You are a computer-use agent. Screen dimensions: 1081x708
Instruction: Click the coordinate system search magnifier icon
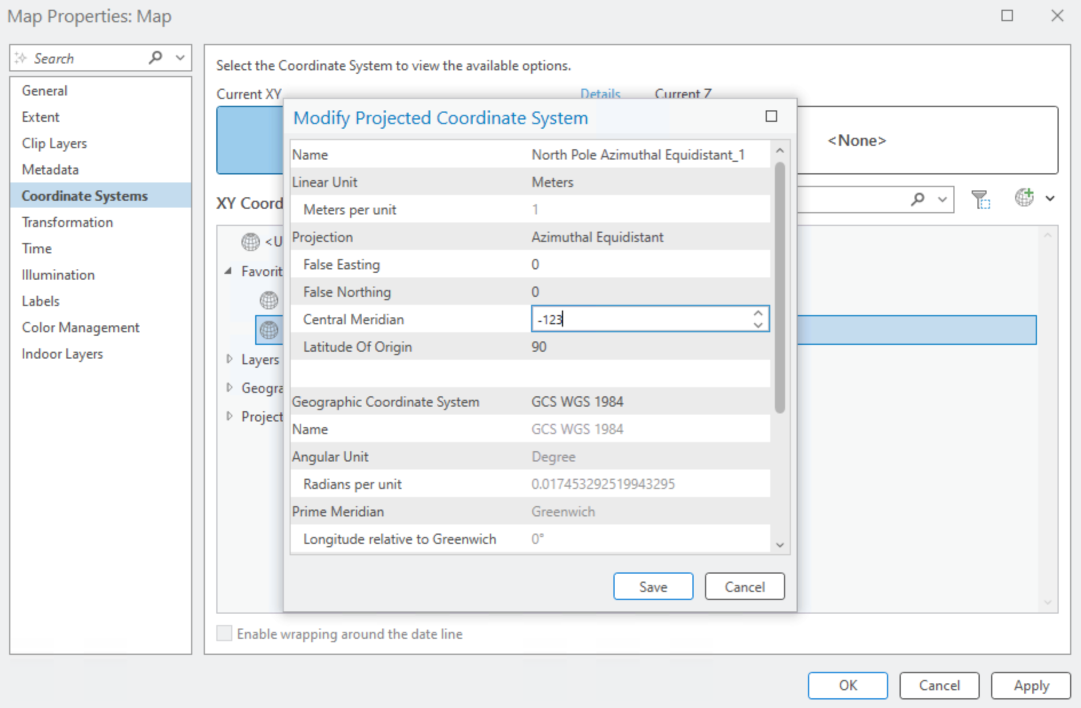(x=918, y=199)
